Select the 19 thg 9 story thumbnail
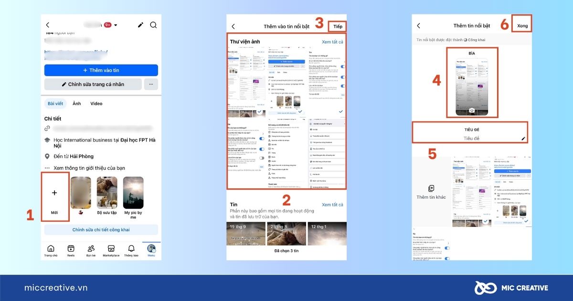The width and height of the screenshot is (573, 301). tap(245, 233)
